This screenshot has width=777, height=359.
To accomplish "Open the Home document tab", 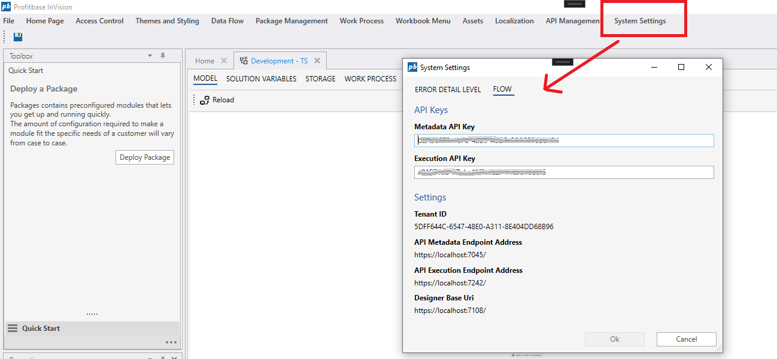I will (x=204, y=60).
